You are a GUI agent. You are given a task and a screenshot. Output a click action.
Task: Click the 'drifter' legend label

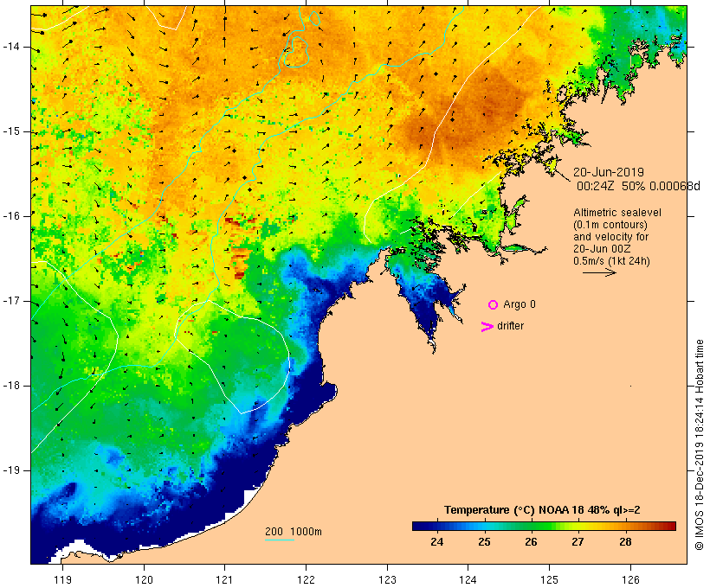coord(510,326)
